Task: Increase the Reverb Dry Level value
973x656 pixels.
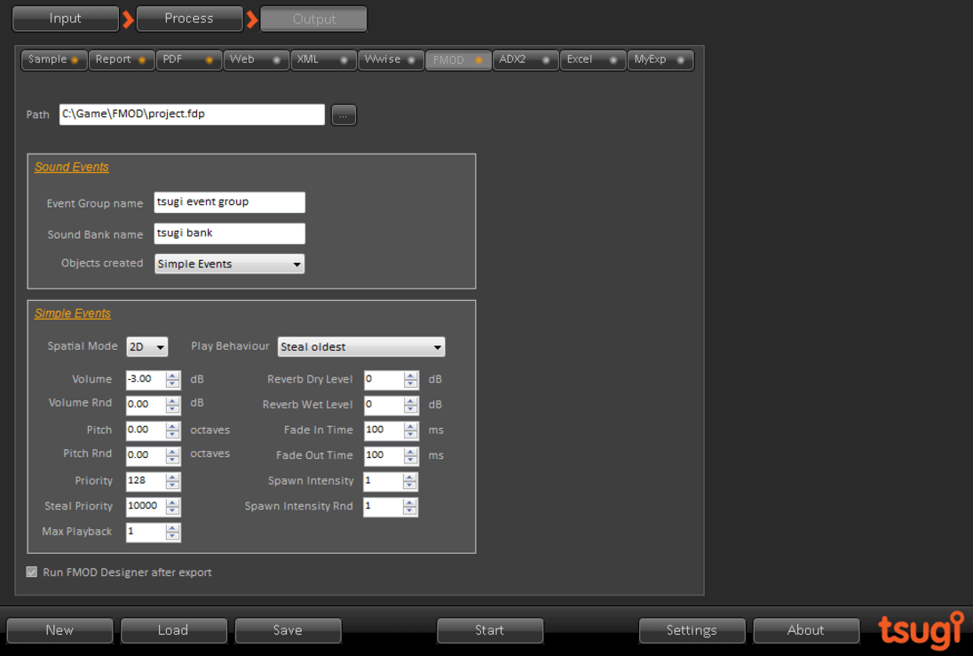Action: pos(410,375)
